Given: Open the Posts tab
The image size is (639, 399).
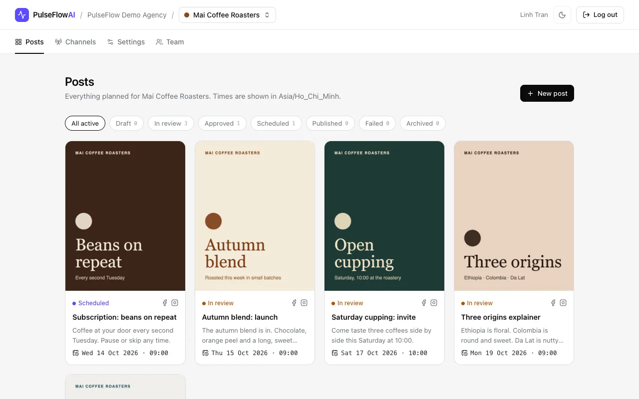Looking at the screenshot, I should point(29,42).
